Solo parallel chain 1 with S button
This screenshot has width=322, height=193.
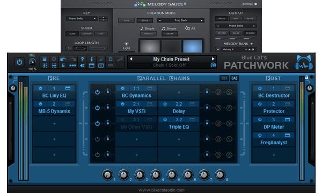[x=229, y=92]
